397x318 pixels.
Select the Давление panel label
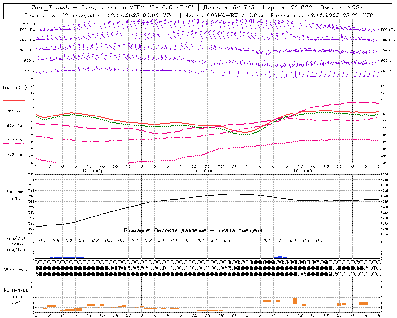click(16, 192)
